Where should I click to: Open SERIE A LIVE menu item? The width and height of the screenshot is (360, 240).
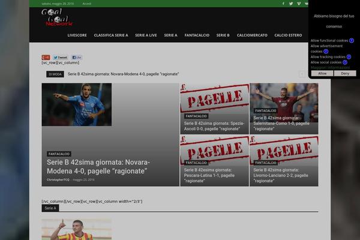(146, 35)
